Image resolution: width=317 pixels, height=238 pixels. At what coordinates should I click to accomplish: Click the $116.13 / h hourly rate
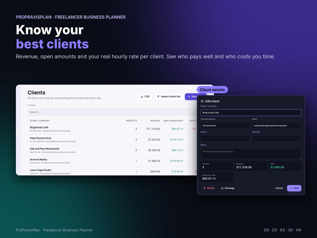(x=176, y=140)
